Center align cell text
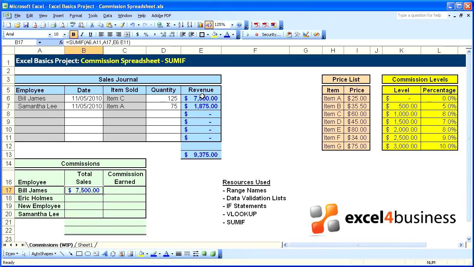The width and height of the screenshot is (474, 267). pyautogui.click(x=110, y=34)
